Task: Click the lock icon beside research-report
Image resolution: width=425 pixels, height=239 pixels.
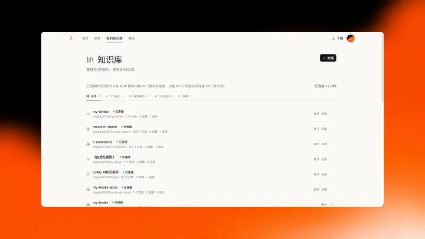Action: click(x=88, y=129)
